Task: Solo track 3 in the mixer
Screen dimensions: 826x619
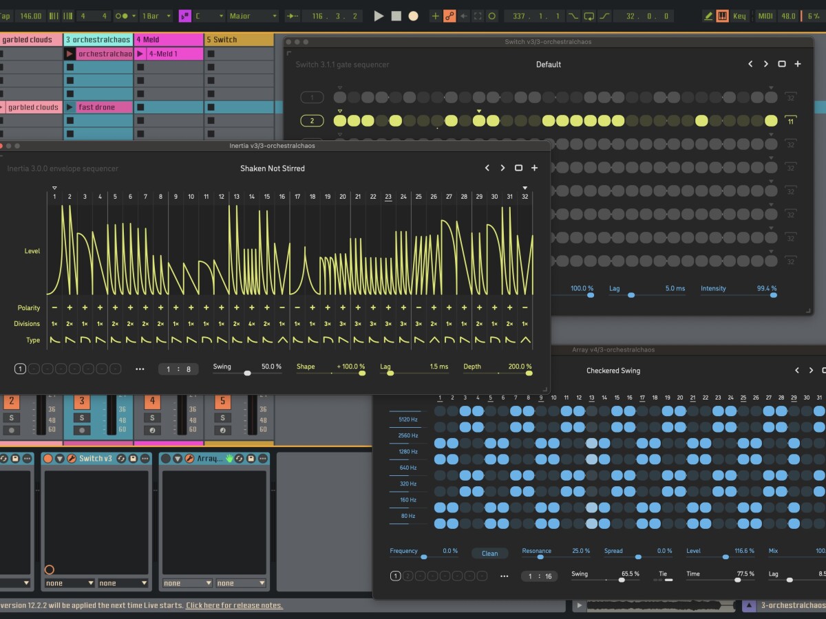Action: tap(81, 417)
